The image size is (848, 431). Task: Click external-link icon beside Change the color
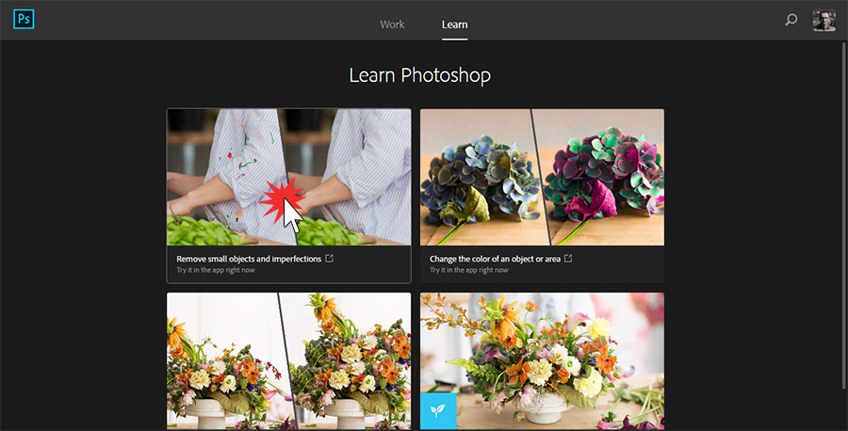[568, 258]
